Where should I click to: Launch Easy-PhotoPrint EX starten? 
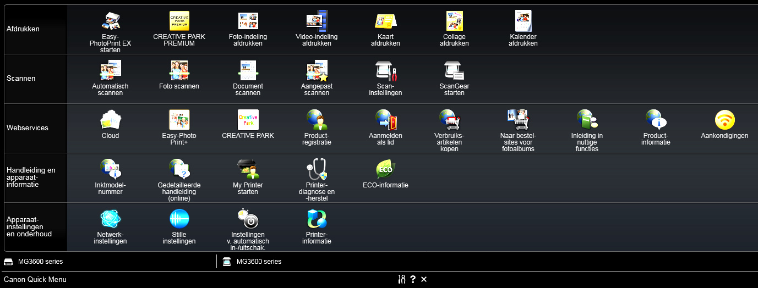tap(110, 21)
